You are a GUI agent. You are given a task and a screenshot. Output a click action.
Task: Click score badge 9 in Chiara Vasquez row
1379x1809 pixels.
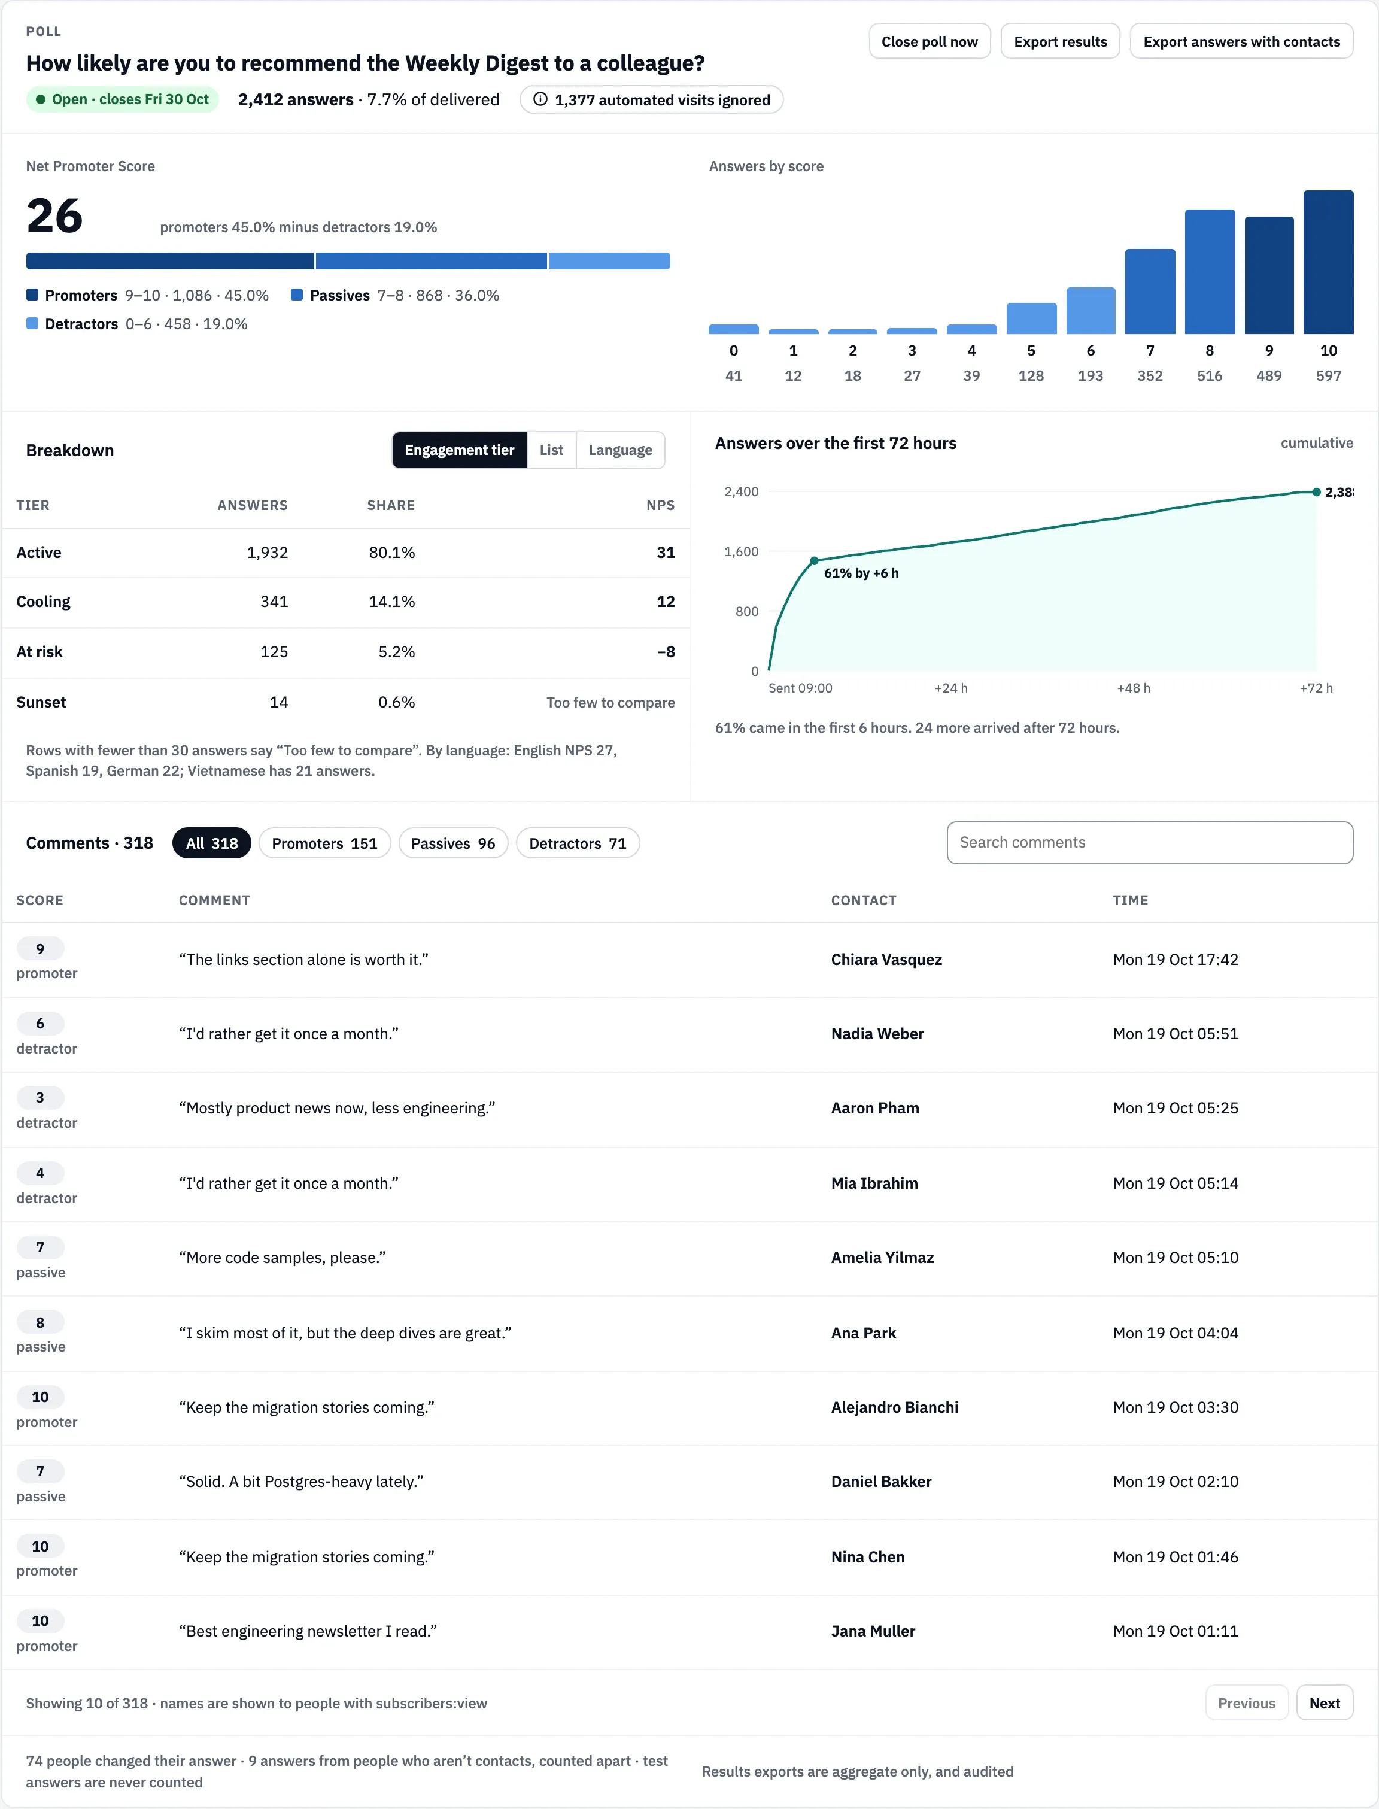pos(40,948)
